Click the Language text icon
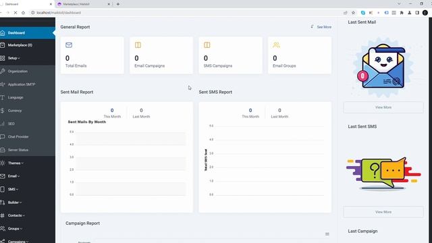The height and width of the screenshot is (243, 432). pyautogui.click(x=3, y=97)
